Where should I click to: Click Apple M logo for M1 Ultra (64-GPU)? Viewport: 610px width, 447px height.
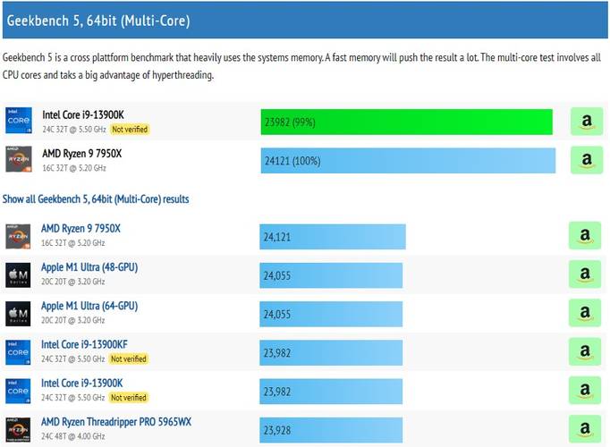click(x=18, y=314)
